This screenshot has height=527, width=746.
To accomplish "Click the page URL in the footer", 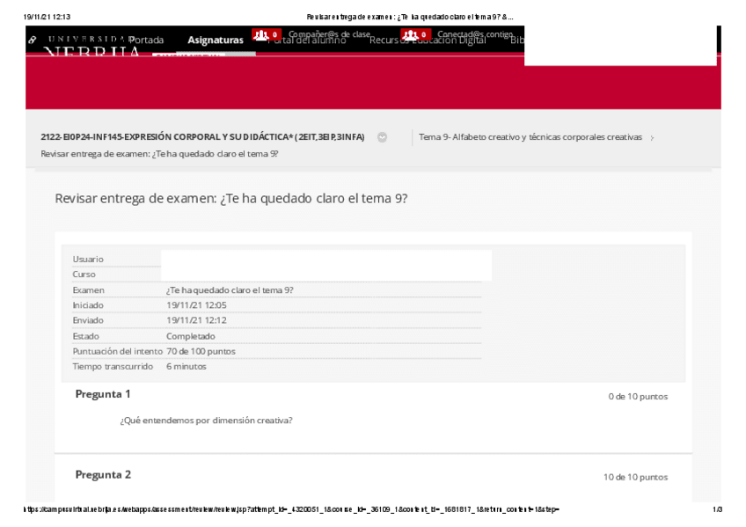I will (291, 509).
